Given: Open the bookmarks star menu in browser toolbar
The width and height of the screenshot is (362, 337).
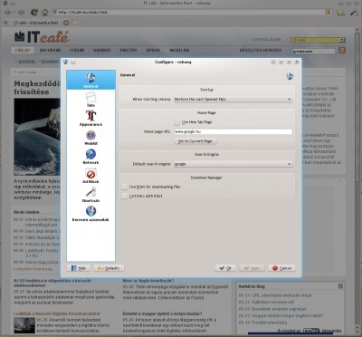Looking at the screenshot, I should coord(340,13).
